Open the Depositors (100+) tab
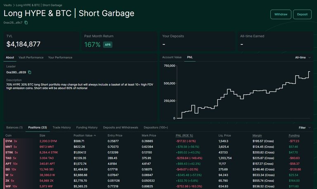317x189 pixels. click(156, 128)
